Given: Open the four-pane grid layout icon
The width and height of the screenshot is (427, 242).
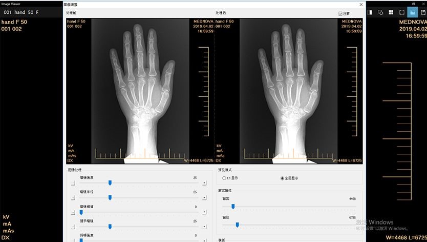Looking at the screenshot, I should coord(391,12).
